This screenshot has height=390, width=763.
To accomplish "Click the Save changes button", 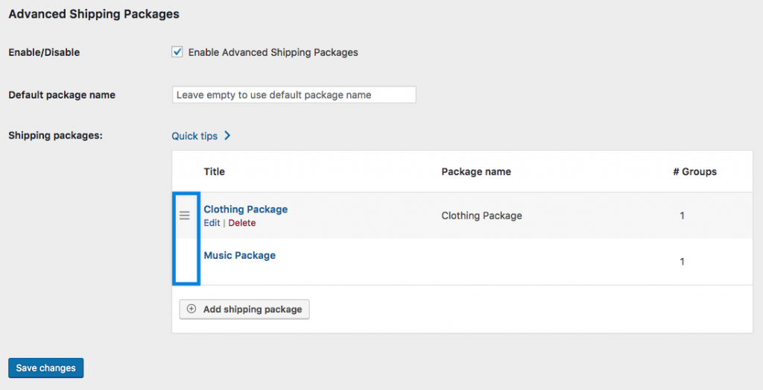I will 45,368.
